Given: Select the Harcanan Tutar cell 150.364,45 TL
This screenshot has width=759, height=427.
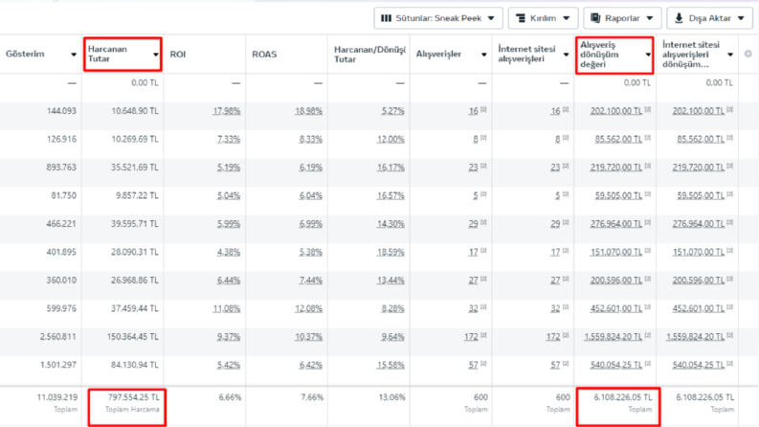Looking at the screenshot, I should pos(133,336).
